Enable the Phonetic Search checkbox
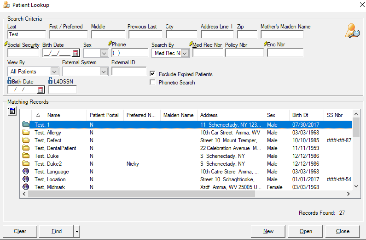Viewport: 366px width, 240px height. pyautogui.click(x=152, y=82)
